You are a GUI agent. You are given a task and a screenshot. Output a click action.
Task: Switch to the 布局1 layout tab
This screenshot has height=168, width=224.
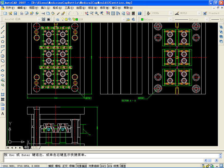click(x=36, y=148)
